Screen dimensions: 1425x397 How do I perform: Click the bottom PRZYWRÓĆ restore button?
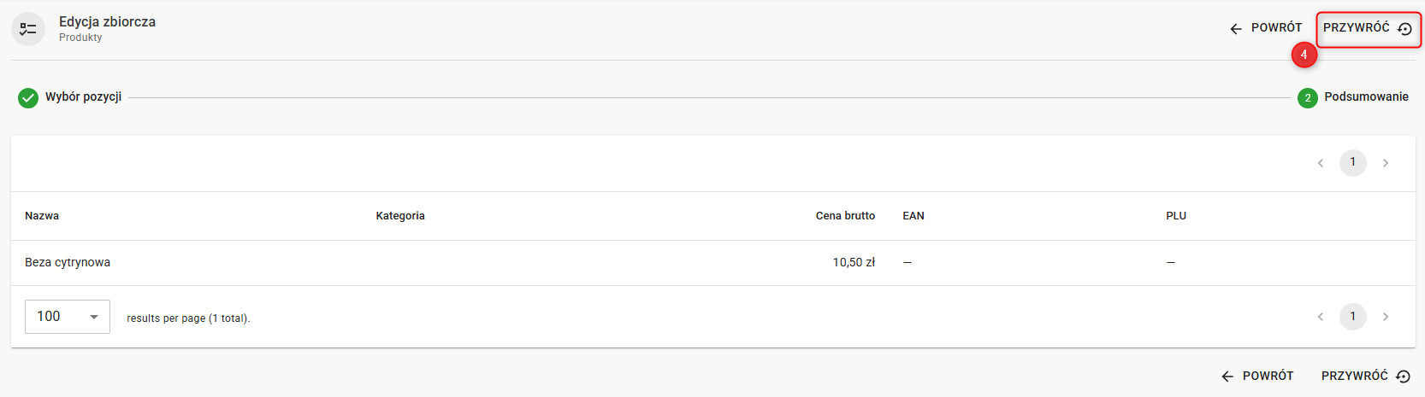coord(1365,377)
